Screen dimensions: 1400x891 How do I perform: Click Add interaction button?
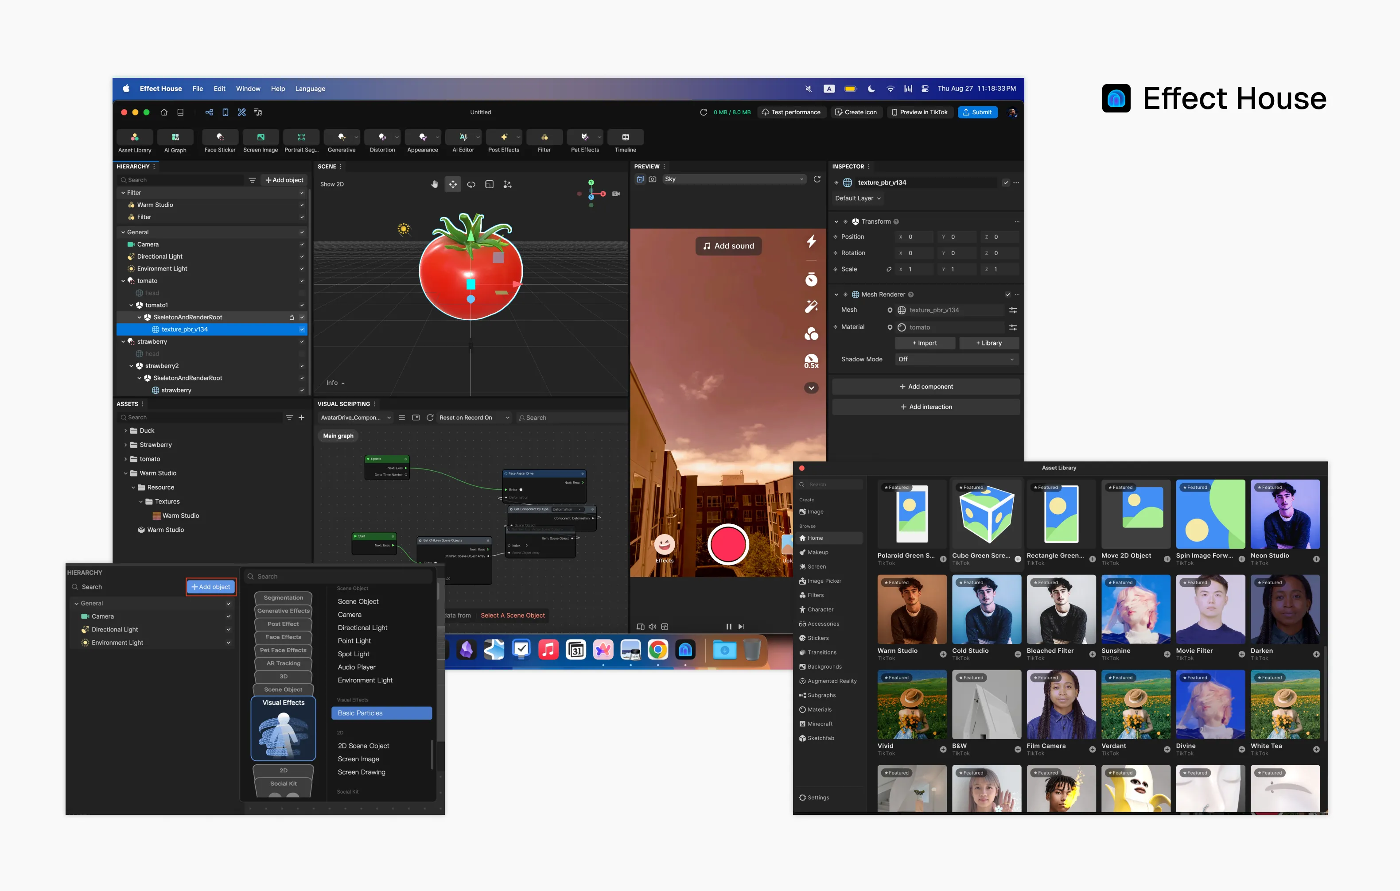pyautogui.click(x=926, y=407)
